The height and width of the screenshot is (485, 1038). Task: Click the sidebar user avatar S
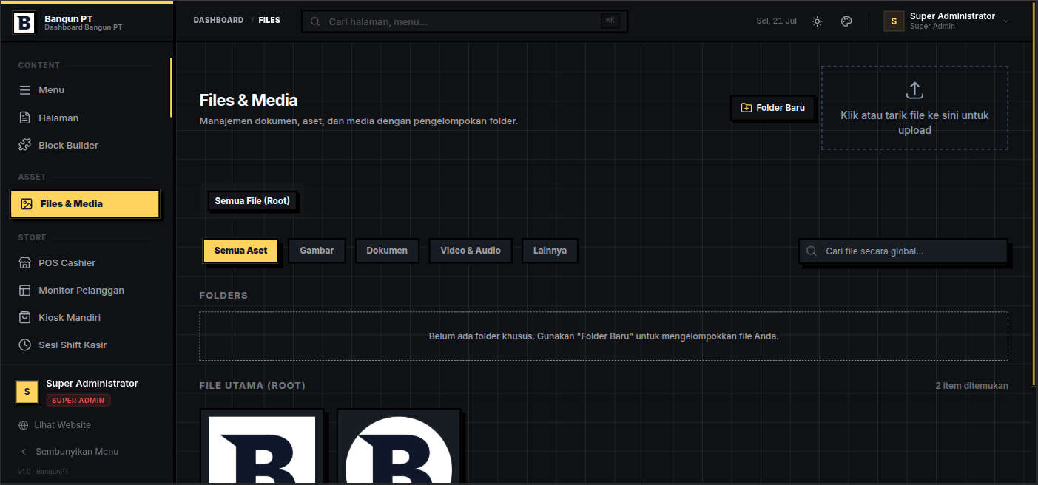[x=27, y=392]
